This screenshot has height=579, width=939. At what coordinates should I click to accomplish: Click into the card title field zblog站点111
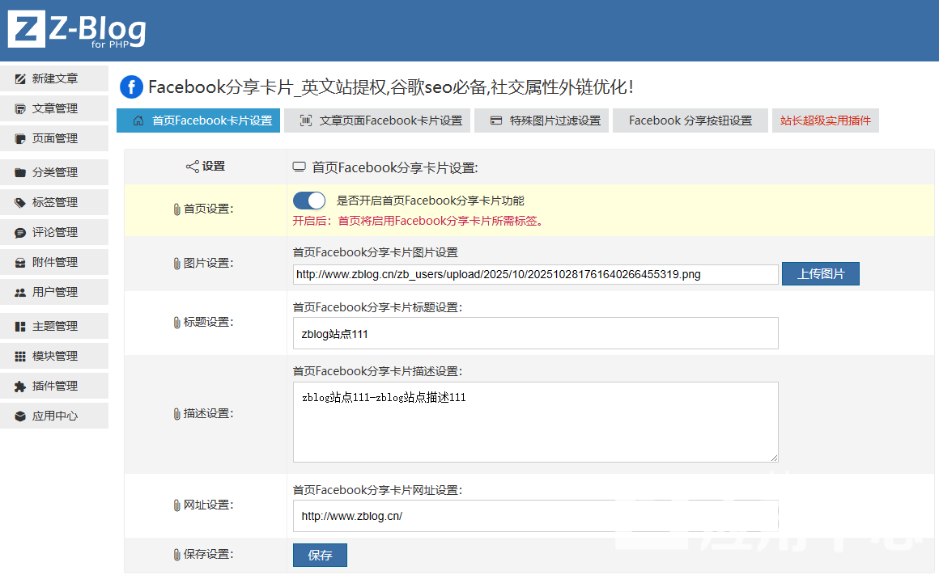[x=535, y=333]
